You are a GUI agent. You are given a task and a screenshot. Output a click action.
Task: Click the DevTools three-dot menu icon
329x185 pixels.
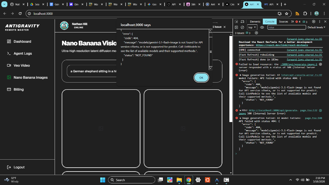(x=319, y=22)
